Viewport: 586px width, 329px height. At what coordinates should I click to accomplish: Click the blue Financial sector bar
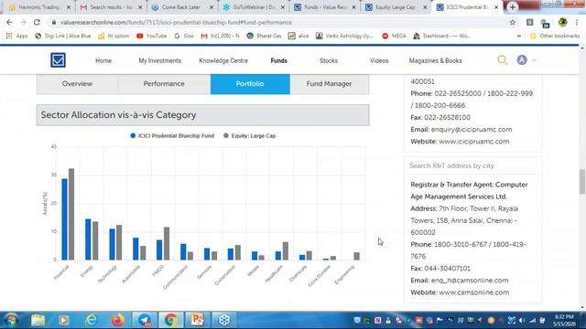pyautogui.click(x=65, y=219)
